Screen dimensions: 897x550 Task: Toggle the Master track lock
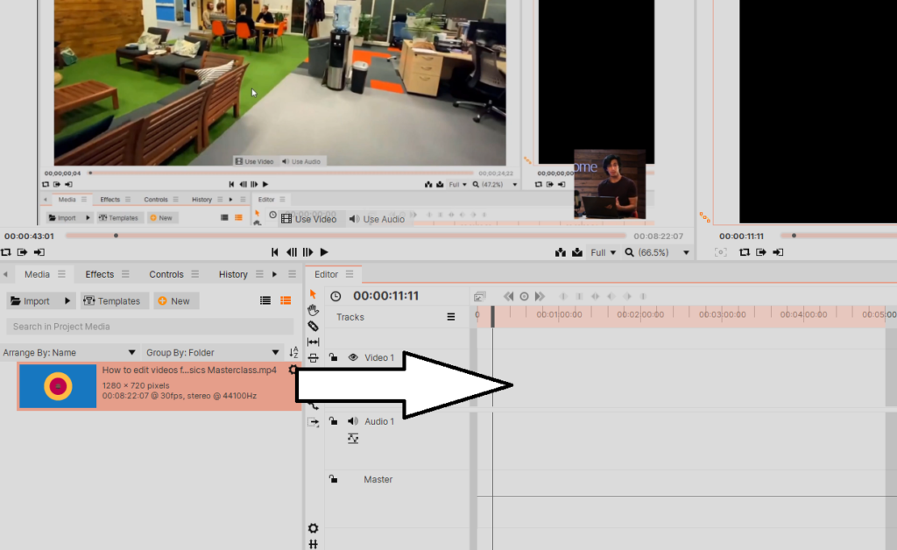pos(333,479)
